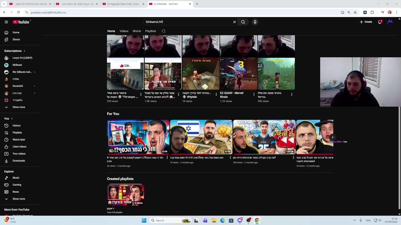Open the 10:56 duration video thumbnail
The height and width of the screenshot is (225, 401).
point(138,137)
